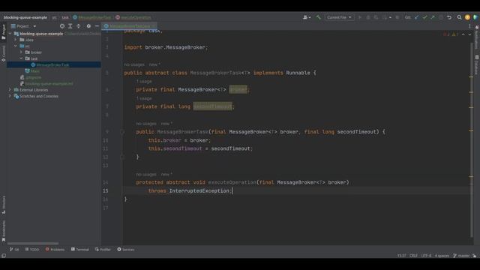
Task: Click the Select Opened File target icon
Action: (x=62, y=26)
